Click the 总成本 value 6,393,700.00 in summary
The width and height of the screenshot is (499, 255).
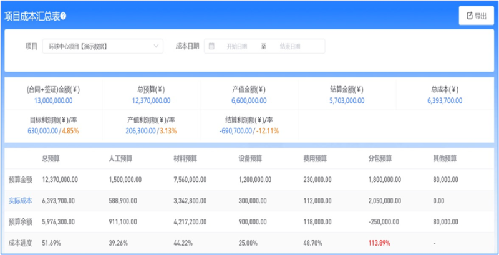[445, 100]
